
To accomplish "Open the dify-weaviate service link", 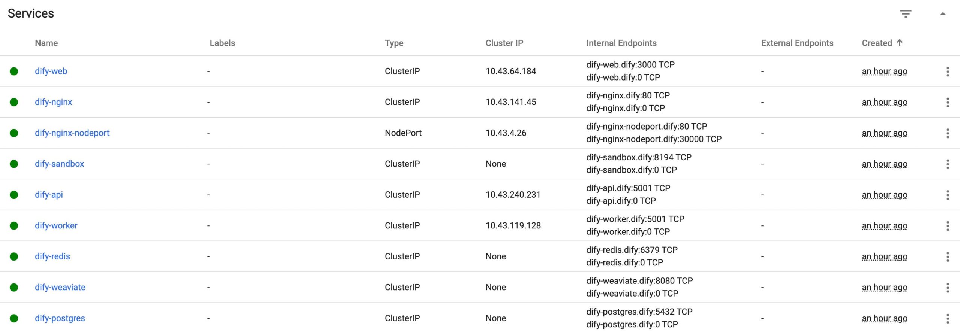I will [x=60, y=287].
